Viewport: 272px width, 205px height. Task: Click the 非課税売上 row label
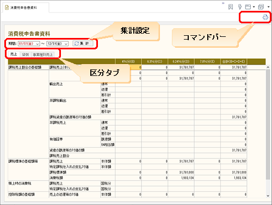[58, 123]
